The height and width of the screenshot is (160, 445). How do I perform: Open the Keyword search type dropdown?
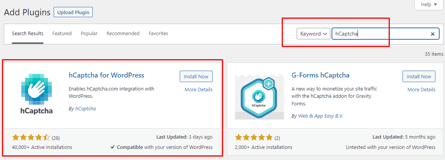click(313, 34)
